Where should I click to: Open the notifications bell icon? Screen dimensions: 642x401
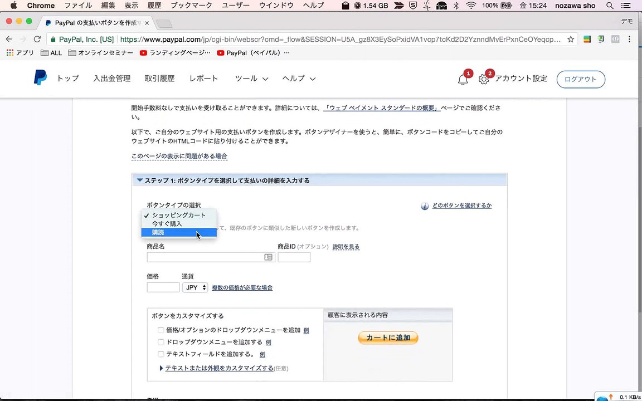pos(463,80)
